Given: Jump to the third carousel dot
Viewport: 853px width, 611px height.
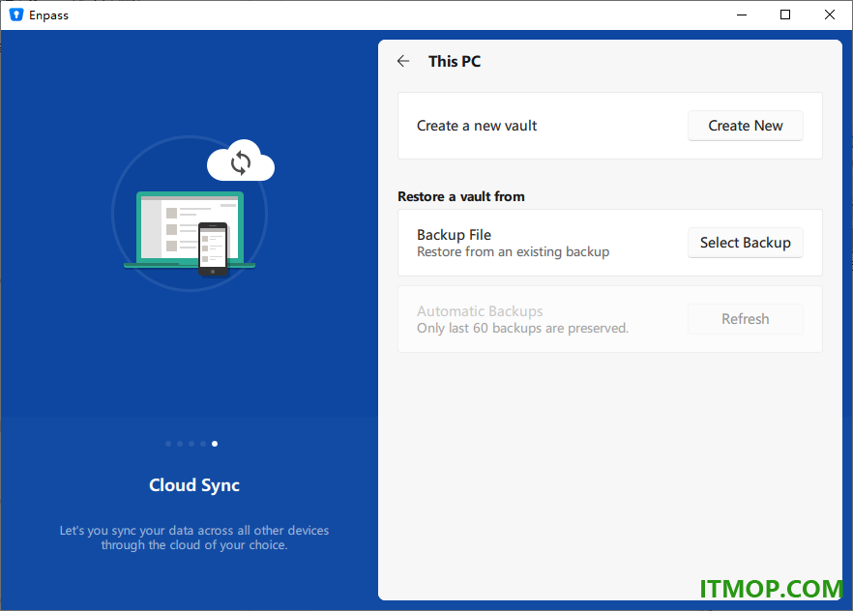Looking at the screenshot, I should tap(191, 444).
